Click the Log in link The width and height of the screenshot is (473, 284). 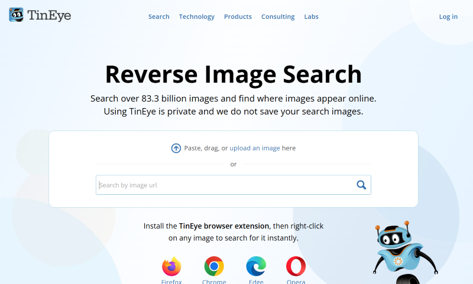pyautogui.click(x=448, y=17)
